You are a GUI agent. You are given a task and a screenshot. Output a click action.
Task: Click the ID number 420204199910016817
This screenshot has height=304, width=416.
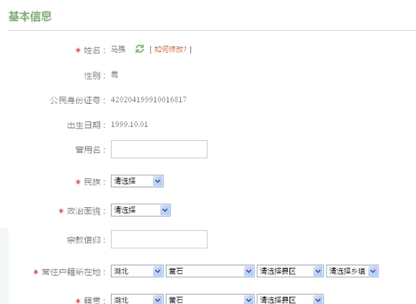tap(149, 100)
